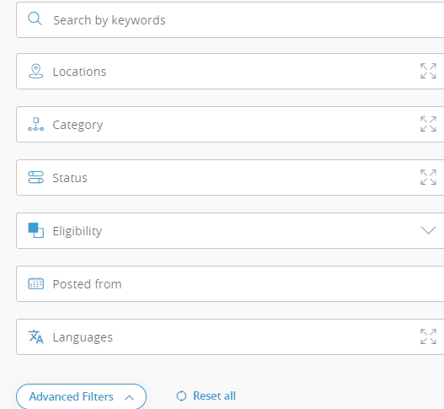The height and width of the screenshot is (409, 444).
Task: Open the Posted from date field
Action: 230,283
